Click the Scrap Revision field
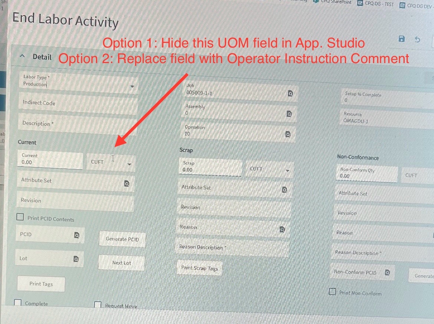Viewport: 434px width, 324px height. pos(234,208)
